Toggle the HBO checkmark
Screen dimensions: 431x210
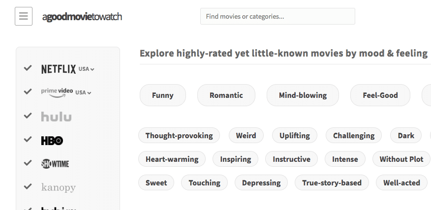(x=28, y=140)
